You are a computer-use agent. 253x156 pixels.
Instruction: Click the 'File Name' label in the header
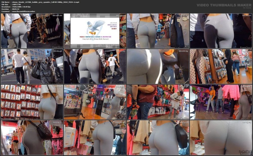(x=6, y=2)
